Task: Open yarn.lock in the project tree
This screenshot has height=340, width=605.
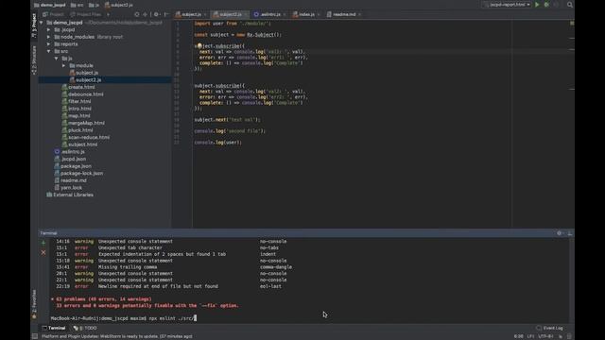Action: [68, 188]
